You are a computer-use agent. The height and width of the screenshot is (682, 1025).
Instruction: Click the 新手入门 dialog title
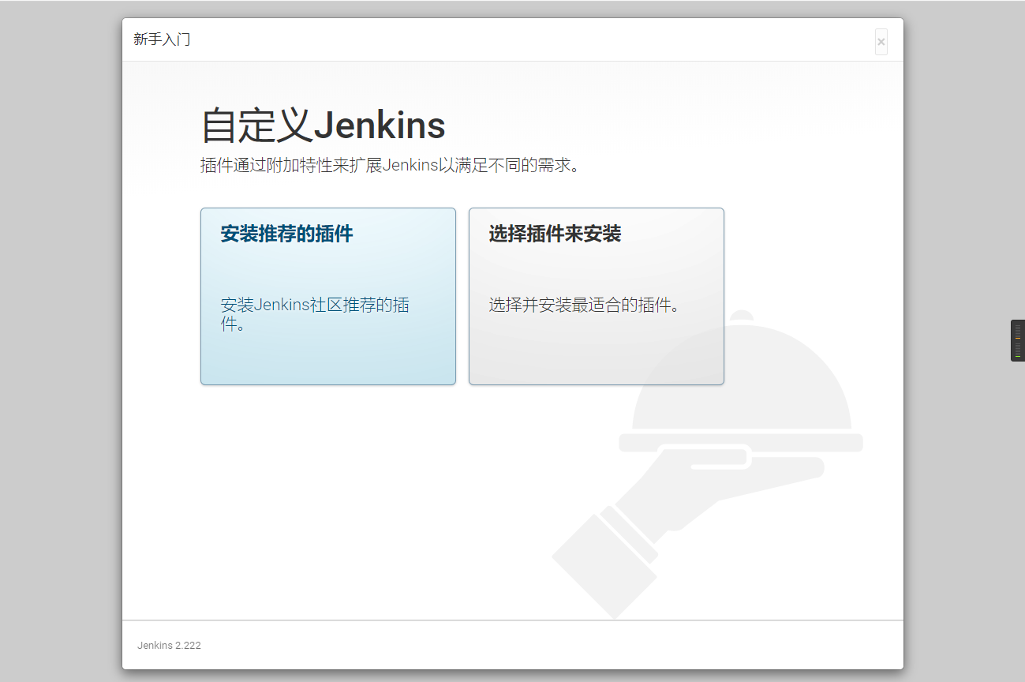(x=162, y=39)
